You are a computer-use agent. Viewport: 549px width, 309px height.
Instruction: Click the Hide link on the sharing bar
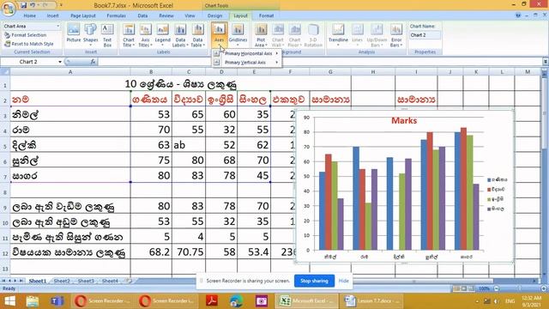(x=343, y=281)
